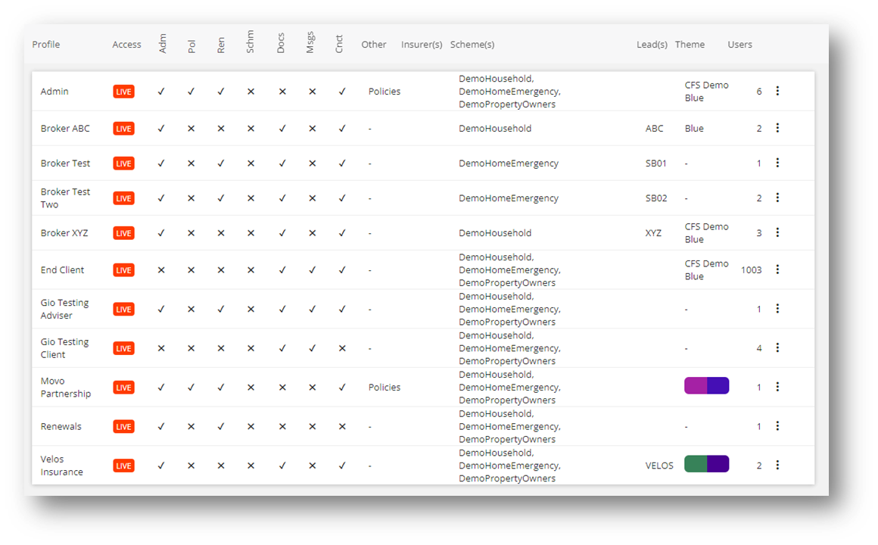Click Policies in the Movo Partnership row
The width and height of the screenshot is (878, 545).
[x=385, y=387]
